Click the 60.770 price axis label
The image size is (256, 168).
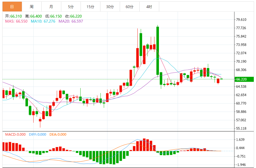[x=241, y=103]
